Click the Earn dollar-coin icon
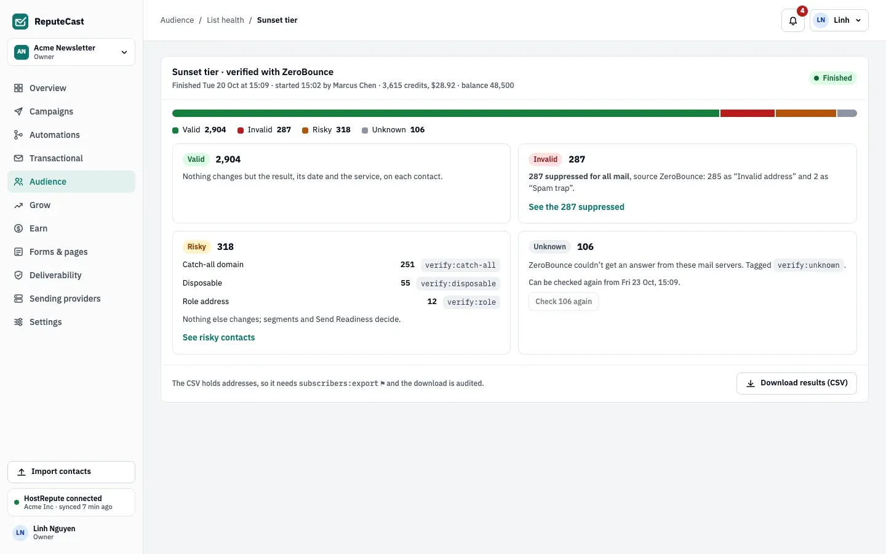This screenshot has width=886, height=554. pos(18,228)
